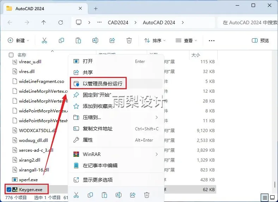Toggle the select-all checkbox beside 名称

coord(11,55)
